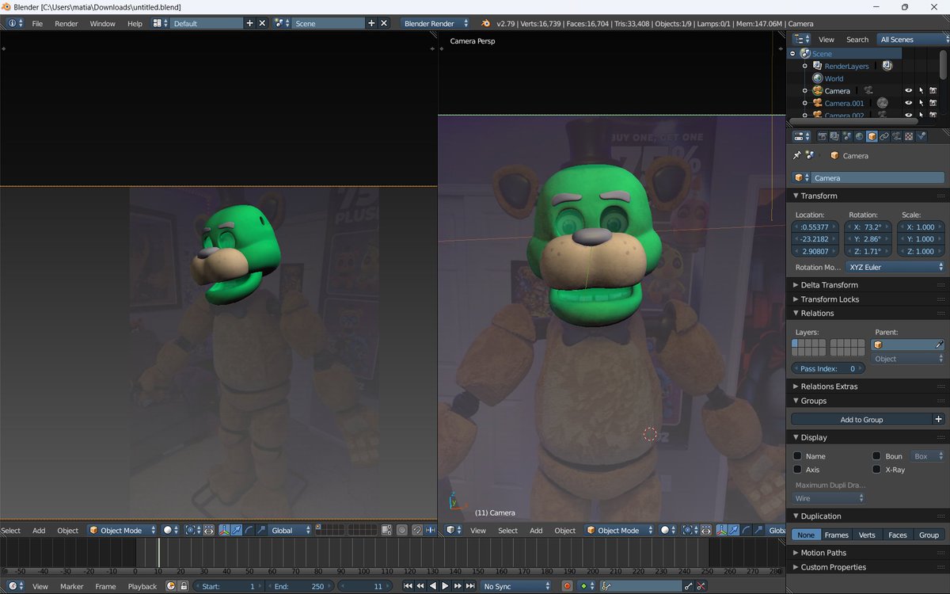Open the Render menu in the info header
This screenshot has width=950, height=594.
[x=66, y=23]
